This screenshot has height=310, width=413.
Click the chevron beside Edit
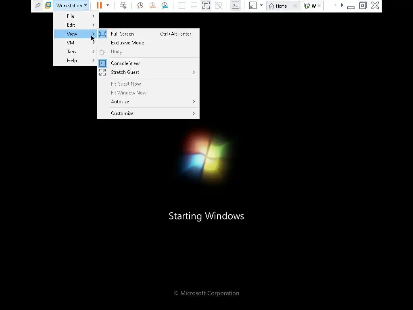coord(94,25)
